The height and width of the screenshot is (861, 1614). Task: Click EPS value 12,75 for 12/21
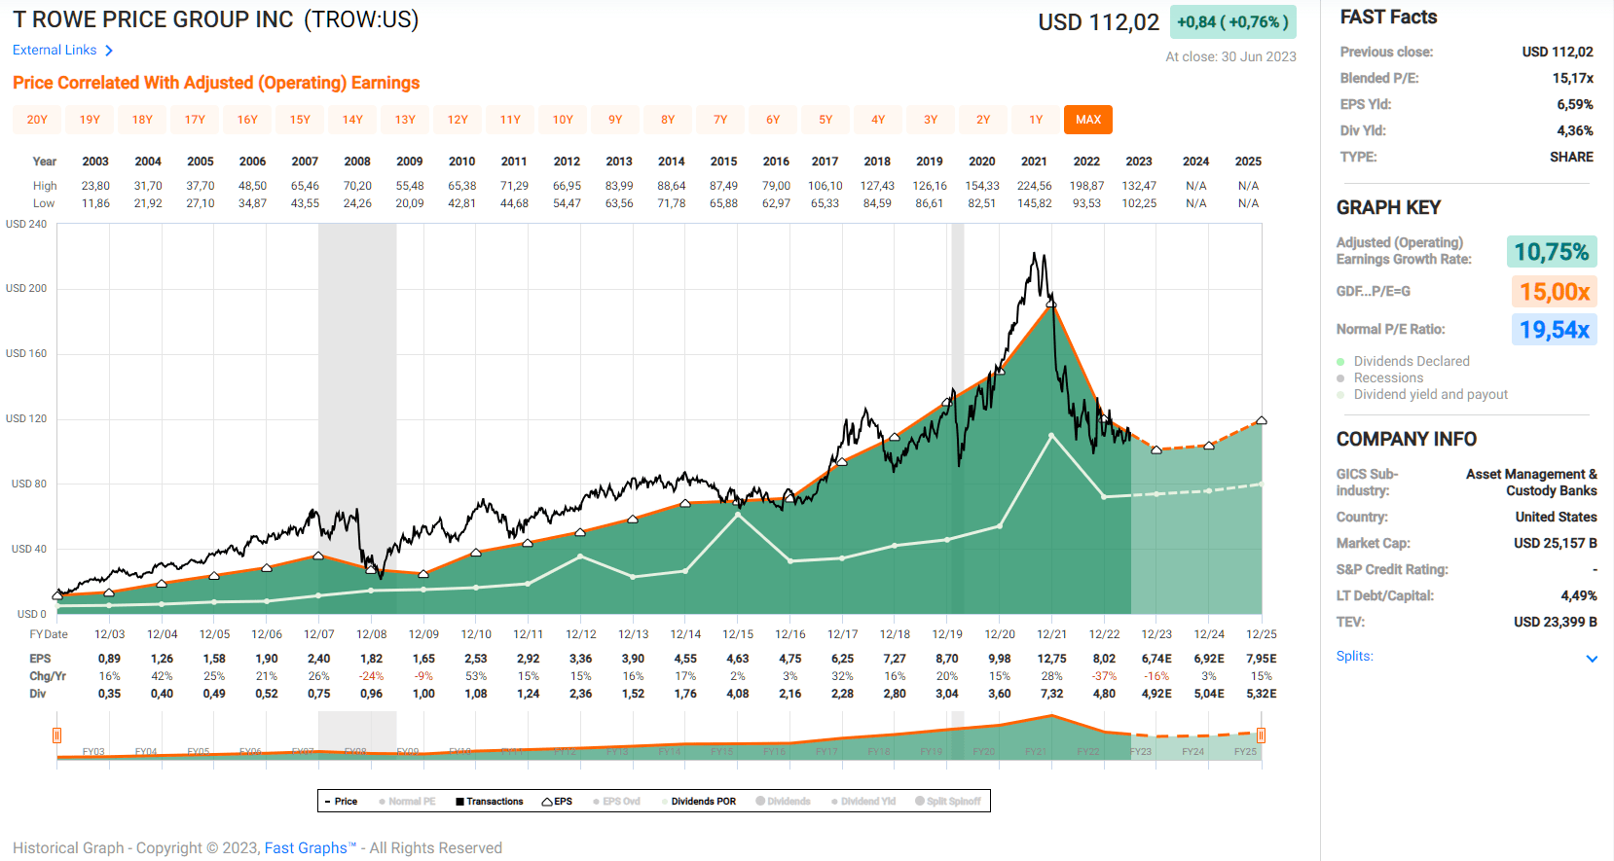[1051, 659]
